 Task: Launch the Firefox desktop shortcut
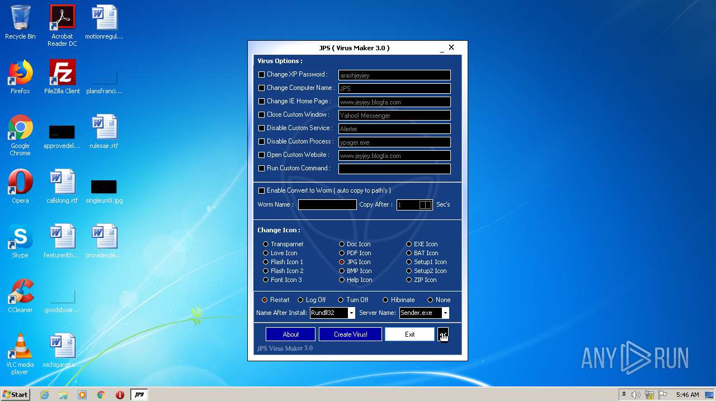[20, 77]
